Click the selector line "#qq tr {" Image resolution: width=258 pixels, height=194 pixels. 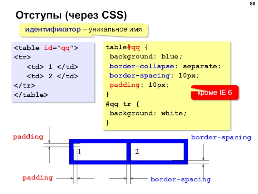coord(123,104)
